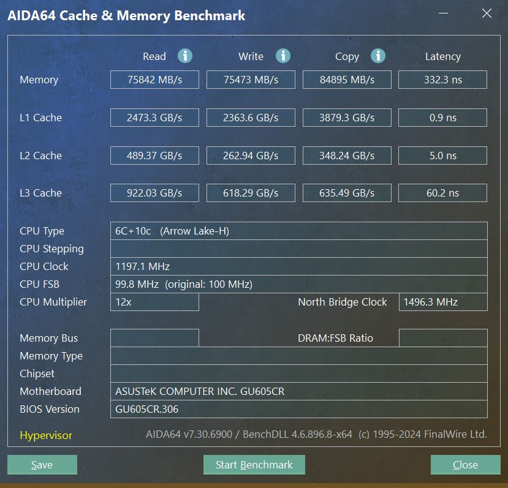Click L3 Cache latency 60.2 ns
This screenshot has width=508, height=488.
(x=442, y=193)
